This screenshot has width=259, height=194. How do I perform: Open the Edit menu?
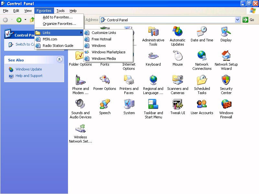pos(16,11)
